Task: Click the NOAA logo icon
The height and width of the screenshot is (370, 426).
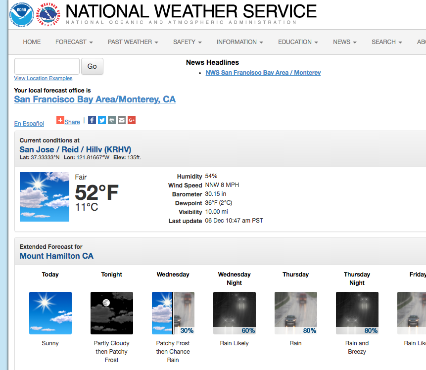Action: pos(22,15)
